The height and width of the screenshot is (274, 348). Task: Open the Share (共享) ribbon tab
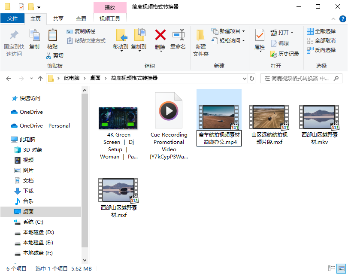58,18
